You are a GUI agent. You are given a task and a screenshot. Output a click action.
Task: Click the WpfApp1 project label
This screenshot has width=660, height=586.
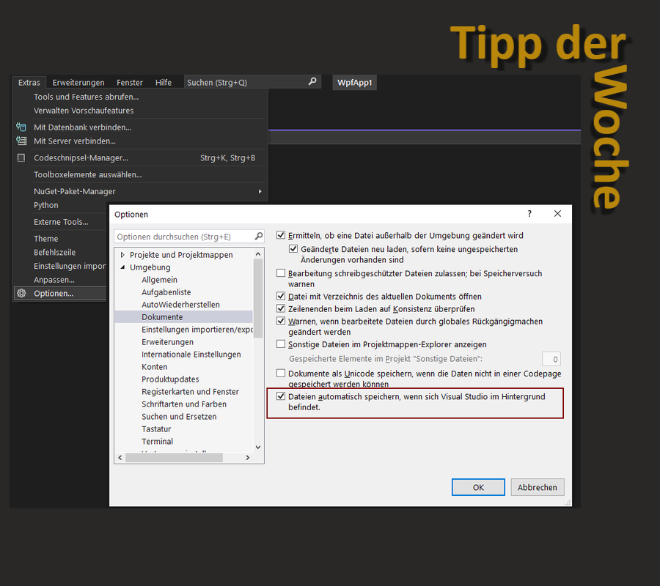pos(354,82)
